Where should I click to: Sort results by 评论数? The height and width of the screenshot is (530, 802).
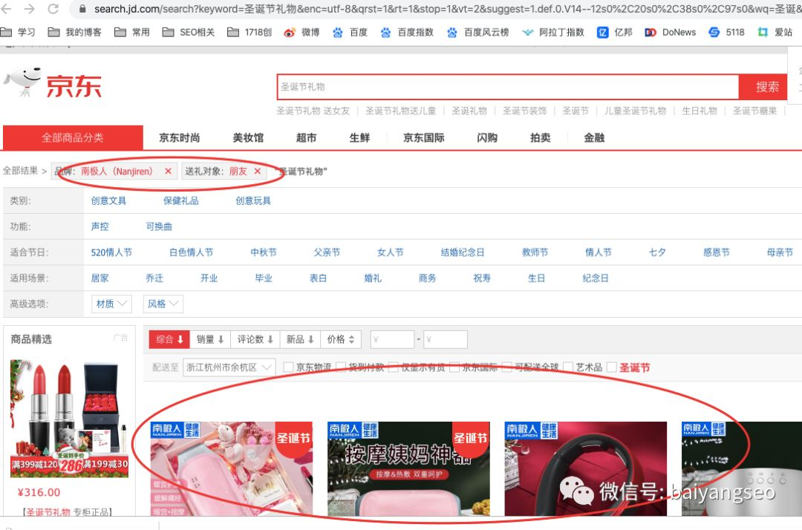(255, 339)
